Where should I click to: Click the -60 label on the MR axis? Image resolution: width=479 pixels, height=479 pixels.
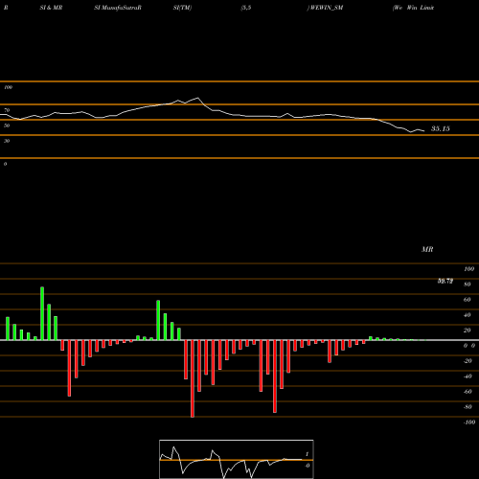[468, 392]
